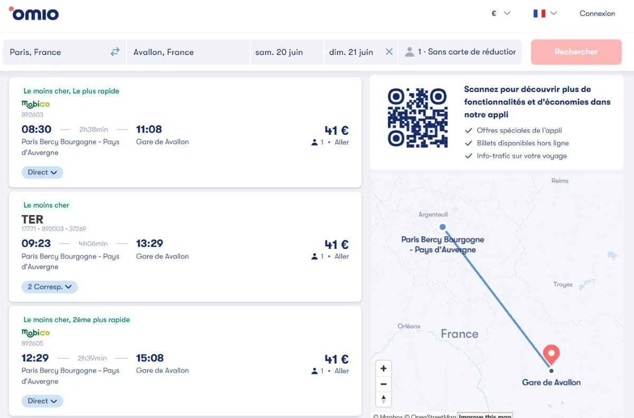
Task: Click the 15:08 arrival time
Action: tap(150, 358)
